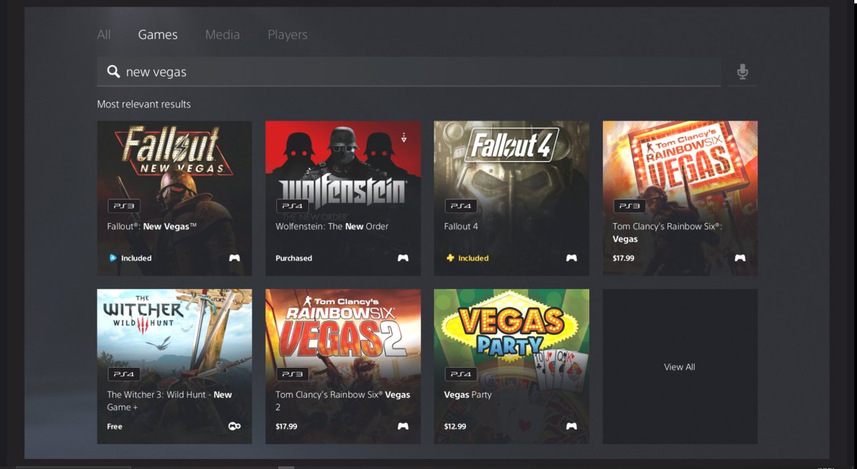Click the PS3 badge on Rainbow Six Vegas 2
This screenshot has height=469, width=857.
(x=292, y=374)
